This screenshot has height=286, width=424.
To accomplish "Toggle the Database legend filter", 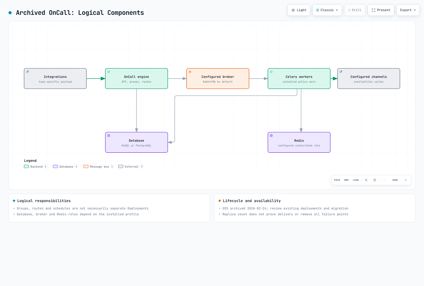I will pyautogui.click(x=65, y=167).
